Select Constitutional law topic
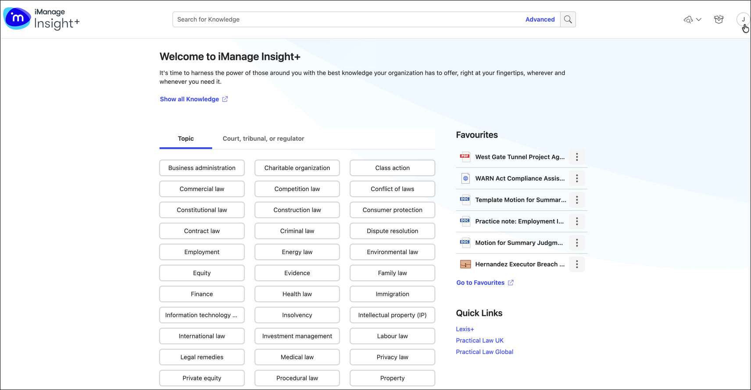The width and height of the screenshot is (751, 390). point(202,210)
